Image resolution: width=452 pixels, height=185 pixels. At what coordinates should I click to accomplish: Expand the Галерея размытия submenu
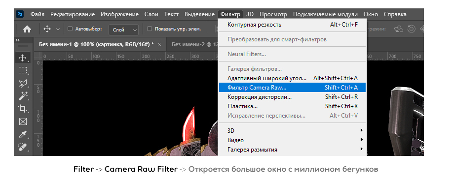(x=292, y=150)
